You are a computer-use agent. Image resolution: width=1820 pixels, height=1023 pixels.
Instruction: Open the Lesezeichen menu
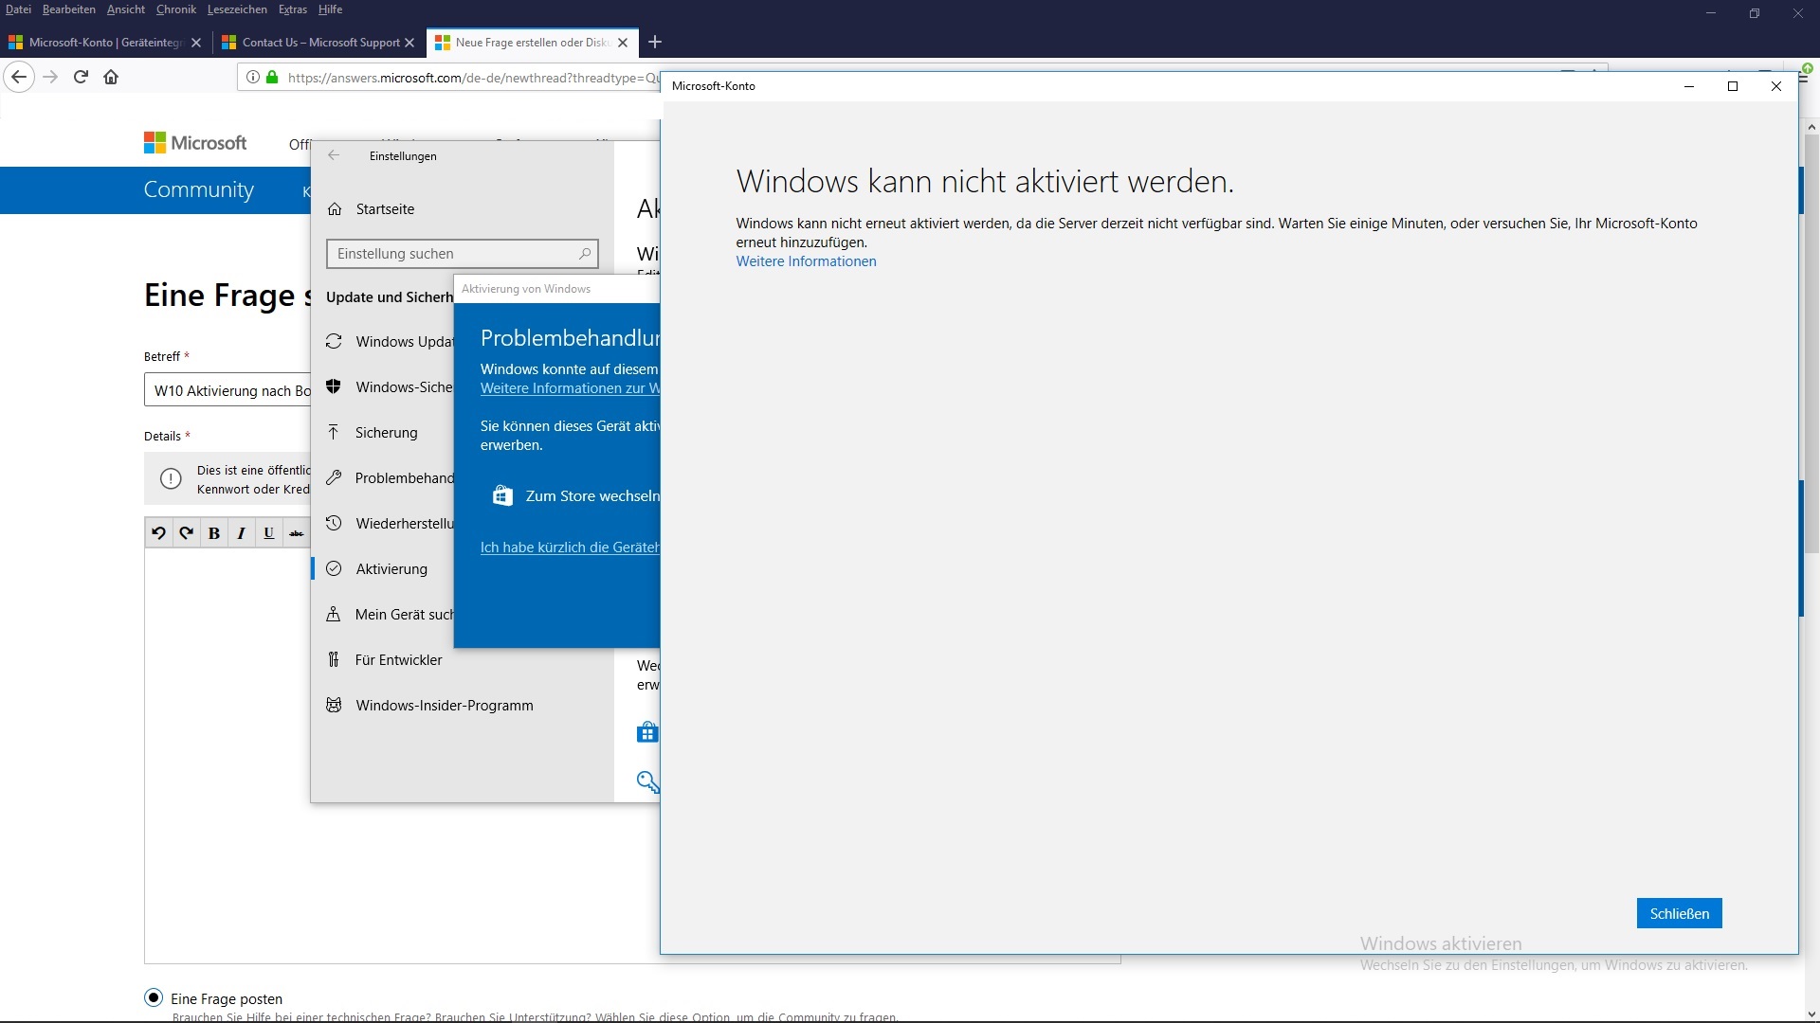pos(237,9)
